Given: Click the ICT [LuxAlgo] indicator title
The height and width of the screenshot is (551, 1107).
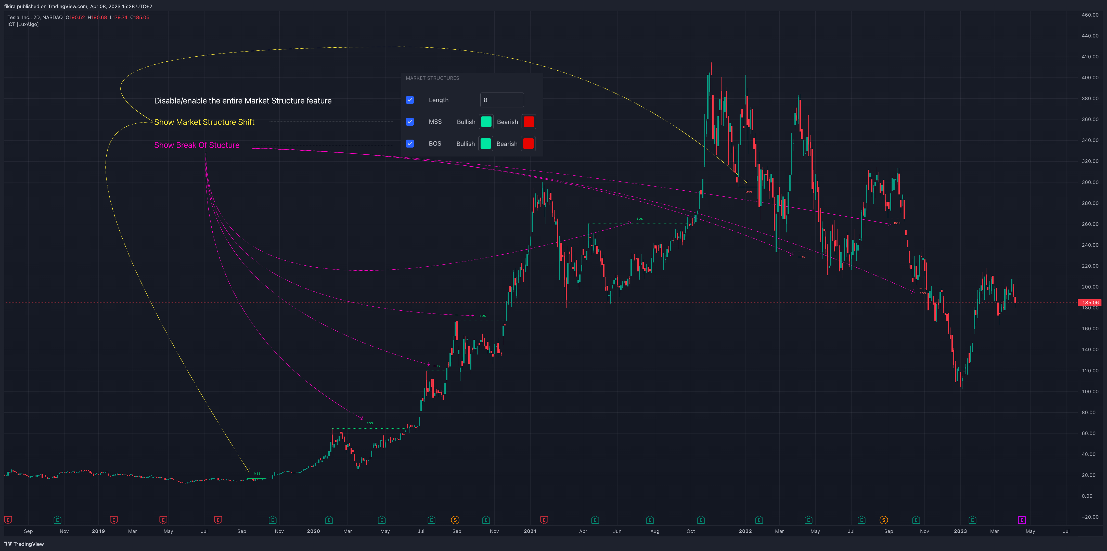Looking at the screenshot, I should tap(23, 24).
